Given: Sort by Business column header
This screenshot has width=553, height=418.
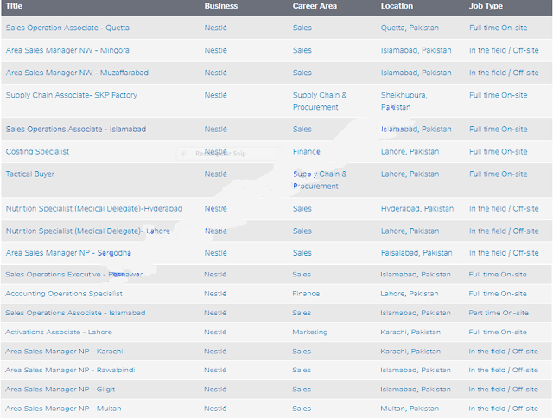Looking at the screenshot, I should point(221,6).
